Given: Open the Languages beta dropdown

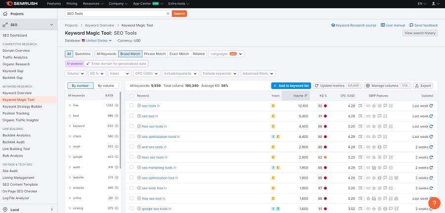Looking at the screenshot, I should pos(226,54).
